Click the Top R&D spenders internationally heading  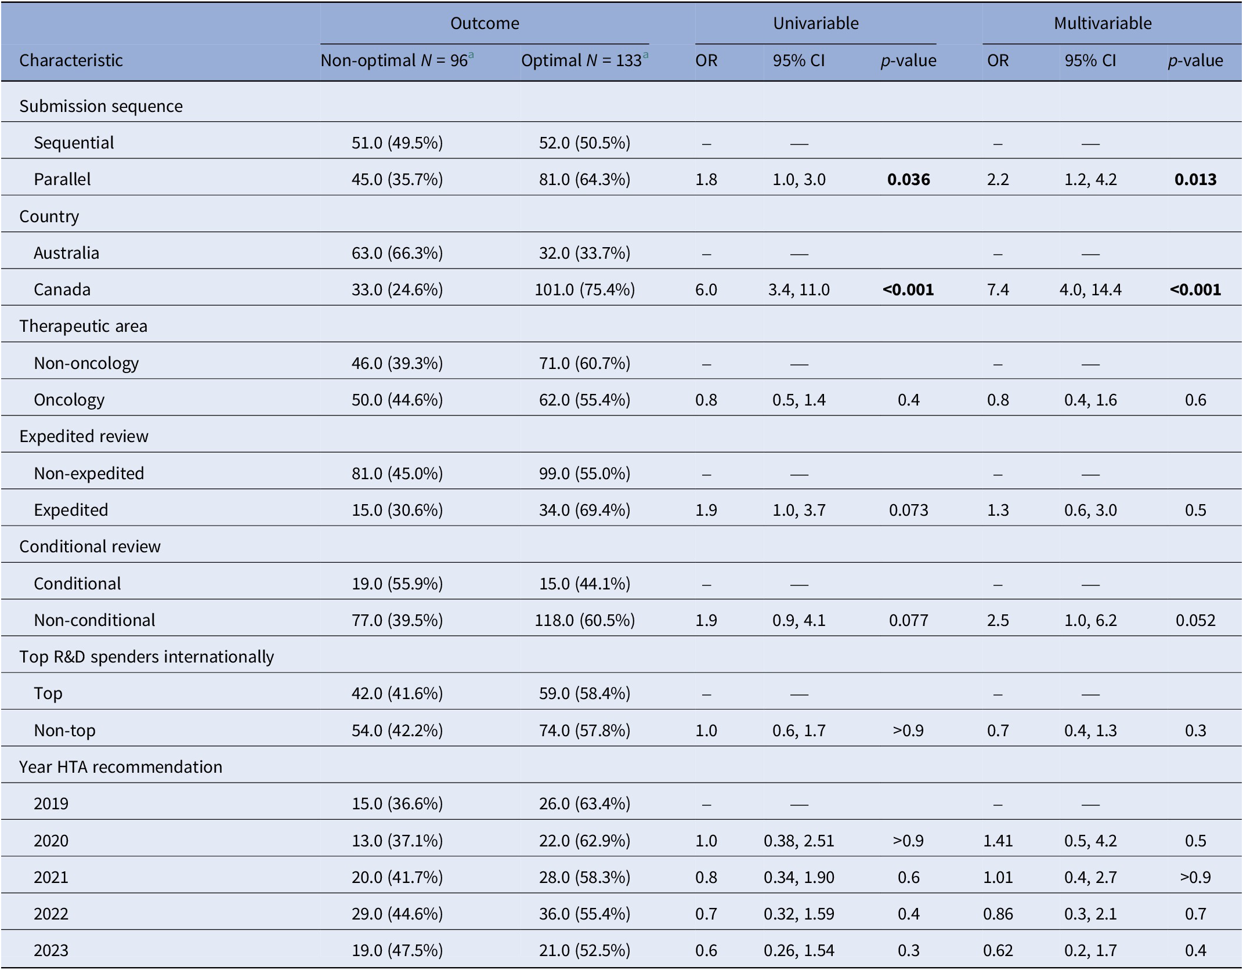tap(146, 657)
